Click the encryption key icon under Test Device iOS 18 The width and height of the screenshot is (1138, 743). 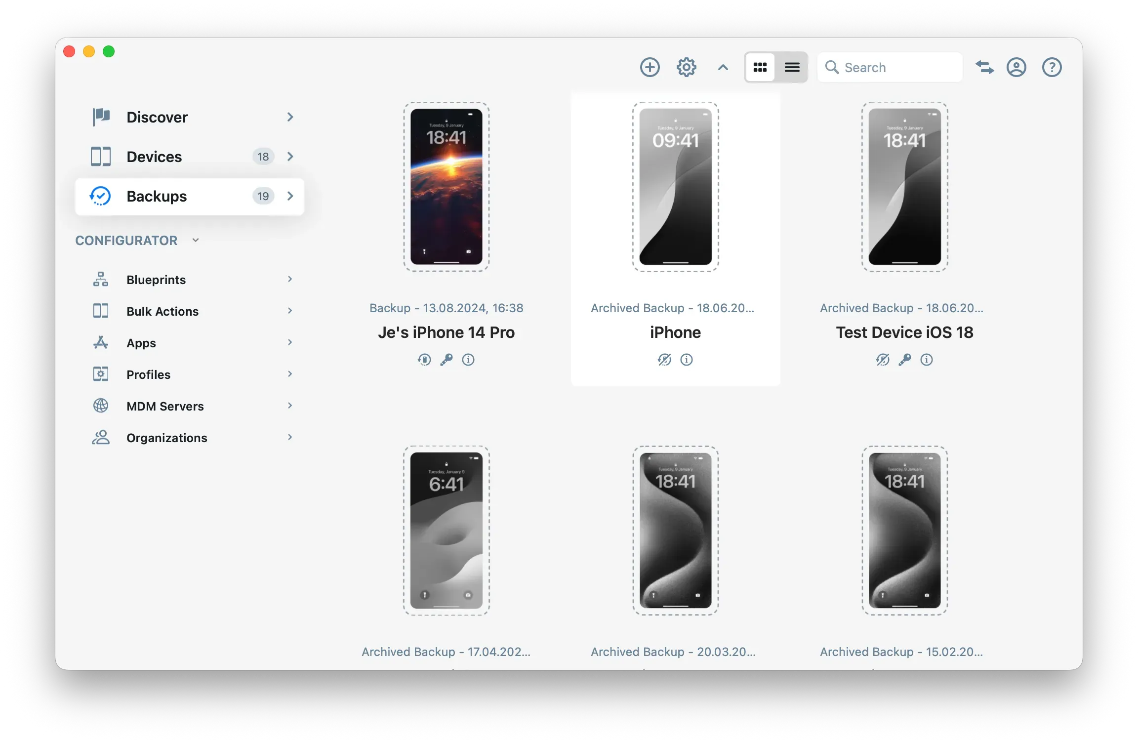coord(905,360)
